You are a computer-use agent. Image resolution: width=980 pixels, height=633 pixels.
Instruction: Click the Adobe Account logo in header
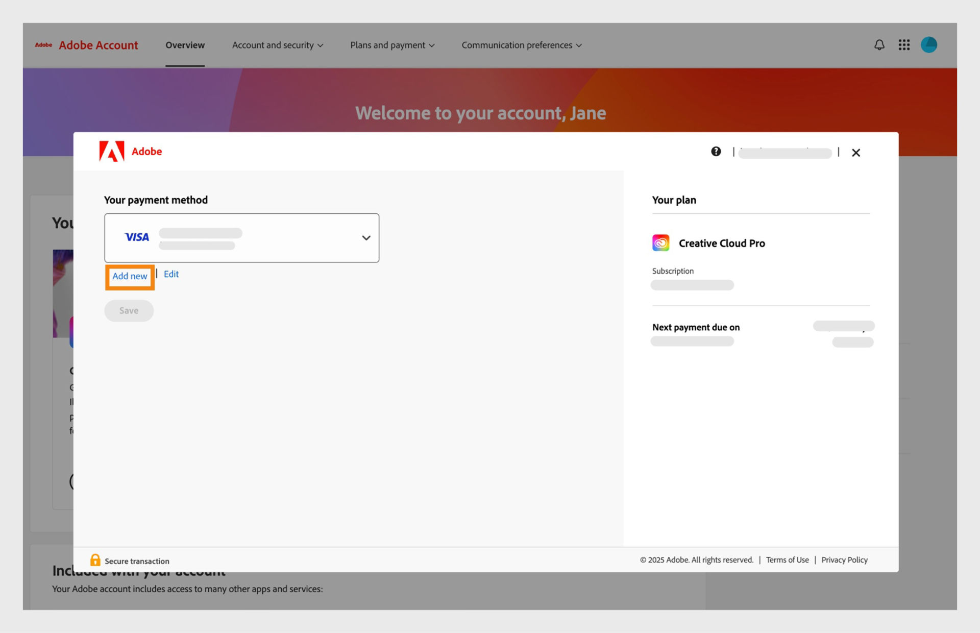[x=86, y=45]
